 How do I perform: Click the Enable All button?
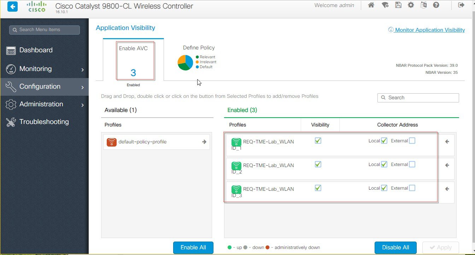[193, 248]
